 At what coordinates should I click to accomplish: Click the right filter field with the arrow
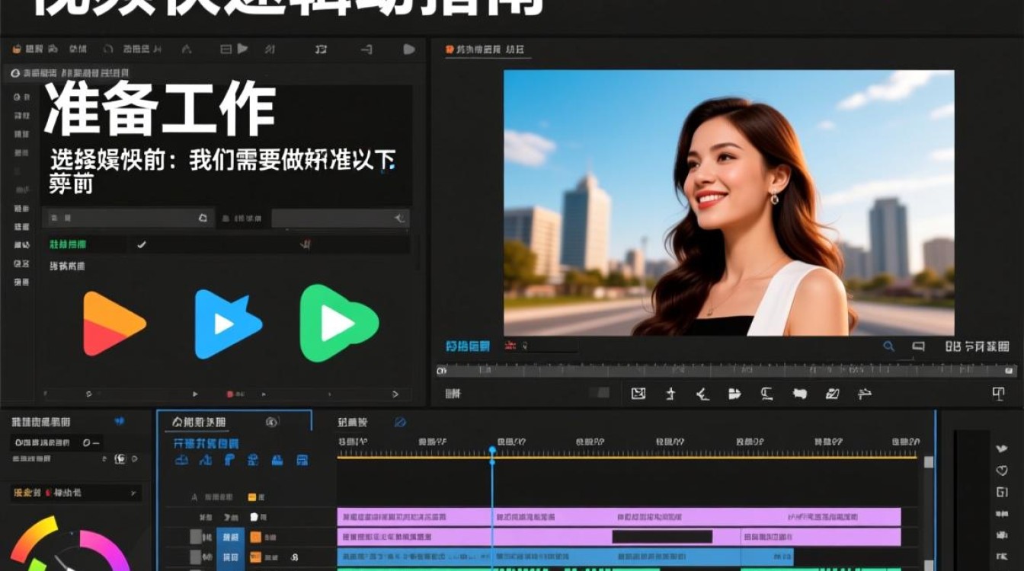[341, 219]
